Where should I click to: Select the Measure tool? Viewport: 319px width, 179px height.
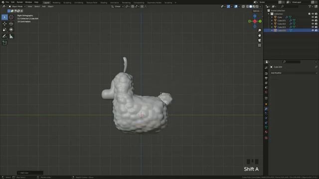(x=11, y=36)
